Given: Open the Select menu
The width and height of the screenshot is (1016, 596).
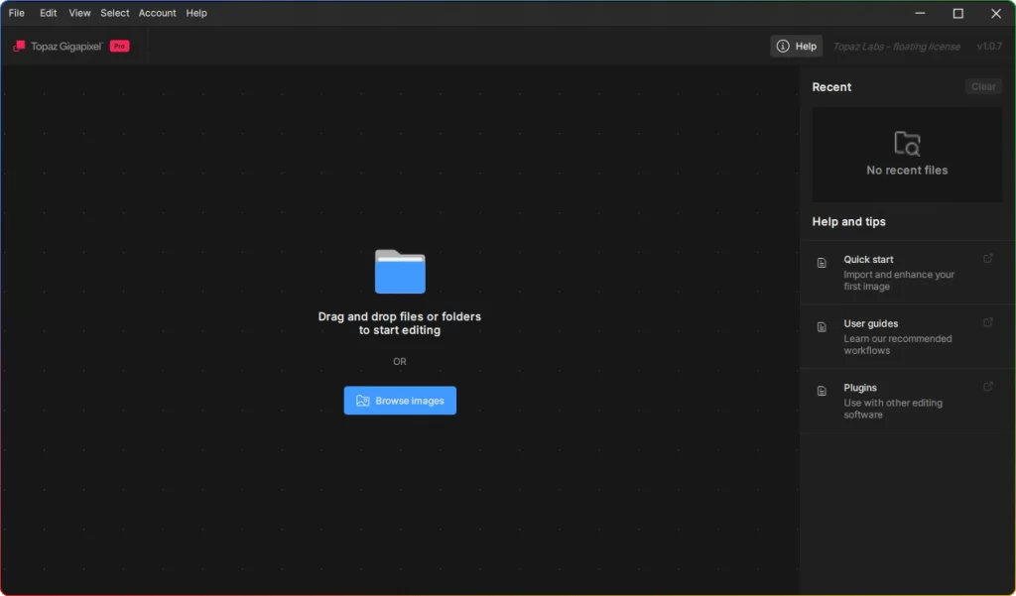Looking at the screenshot, I should point(115,13).
